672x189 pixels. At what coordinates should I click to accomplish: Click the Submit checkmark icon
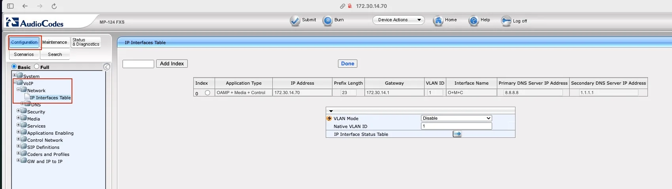[x=295, y=21]
